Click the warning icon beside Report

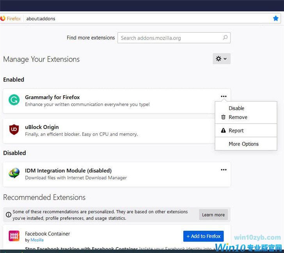[223, 130]
